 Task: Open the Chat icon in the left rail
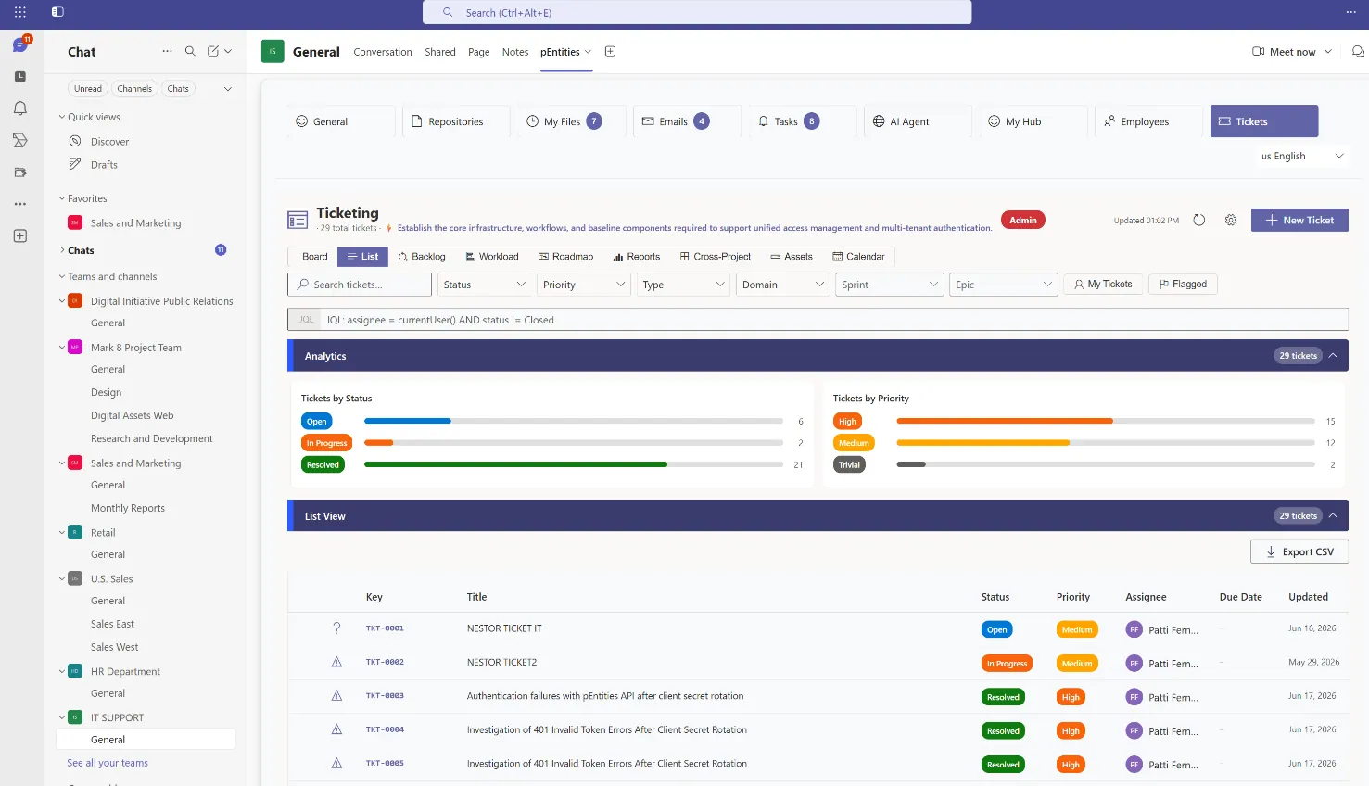point(20,44)
